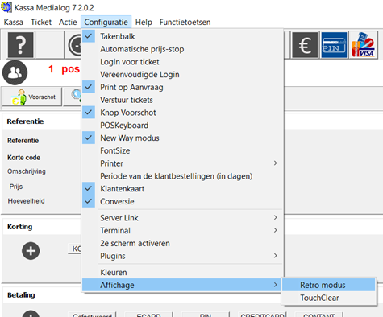Image resolution: width=383 pixels, height=317 pixels.
Task: Enable POSKeyboard option
Action: (x=182, y=126)
